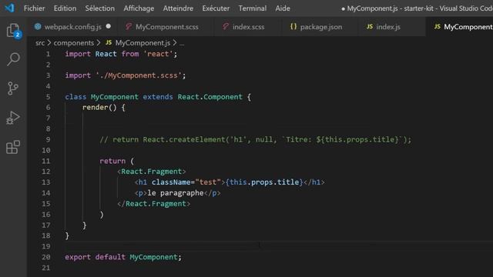493x277 pixels.
Task: Click the commented React.createElement line
Action: 255,139
